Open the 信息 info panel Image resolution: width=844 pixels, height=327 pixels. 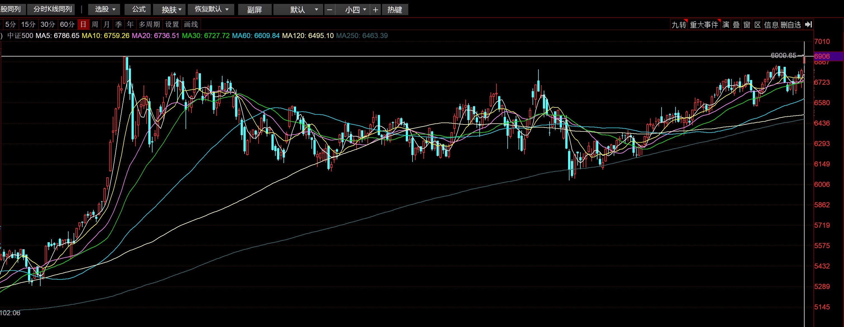(x=771, y=25)
